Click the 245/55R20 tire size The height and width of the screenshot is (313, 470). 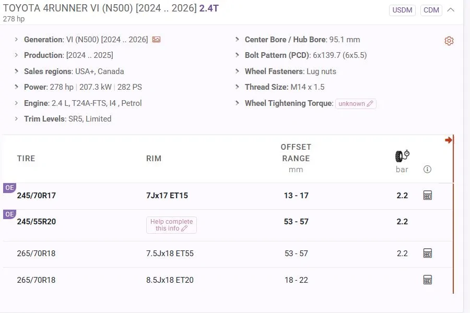pos(37,222)
